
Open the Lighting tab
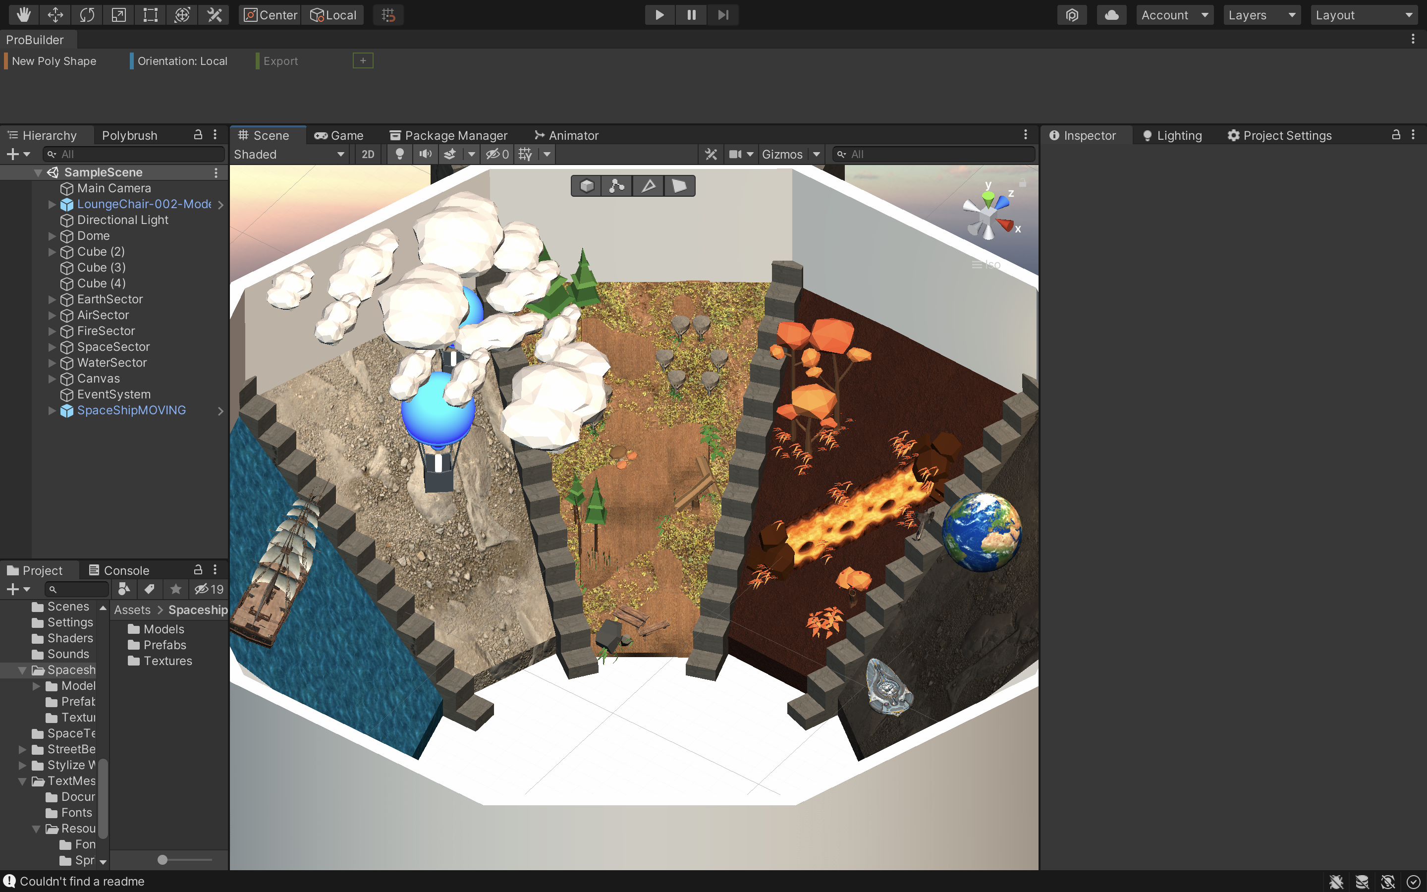[x=1172, y=135]
